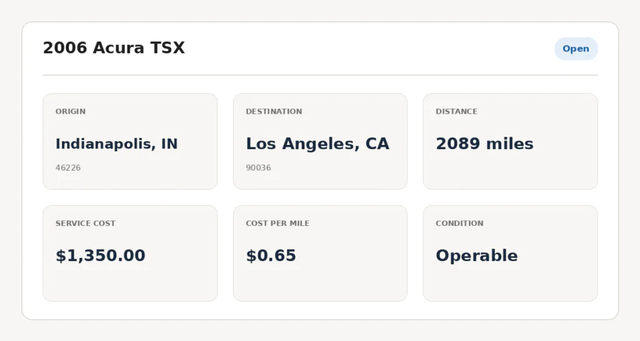640x341 pixels.
Task: Click the CONDITION field label
Action: (459, 223)
